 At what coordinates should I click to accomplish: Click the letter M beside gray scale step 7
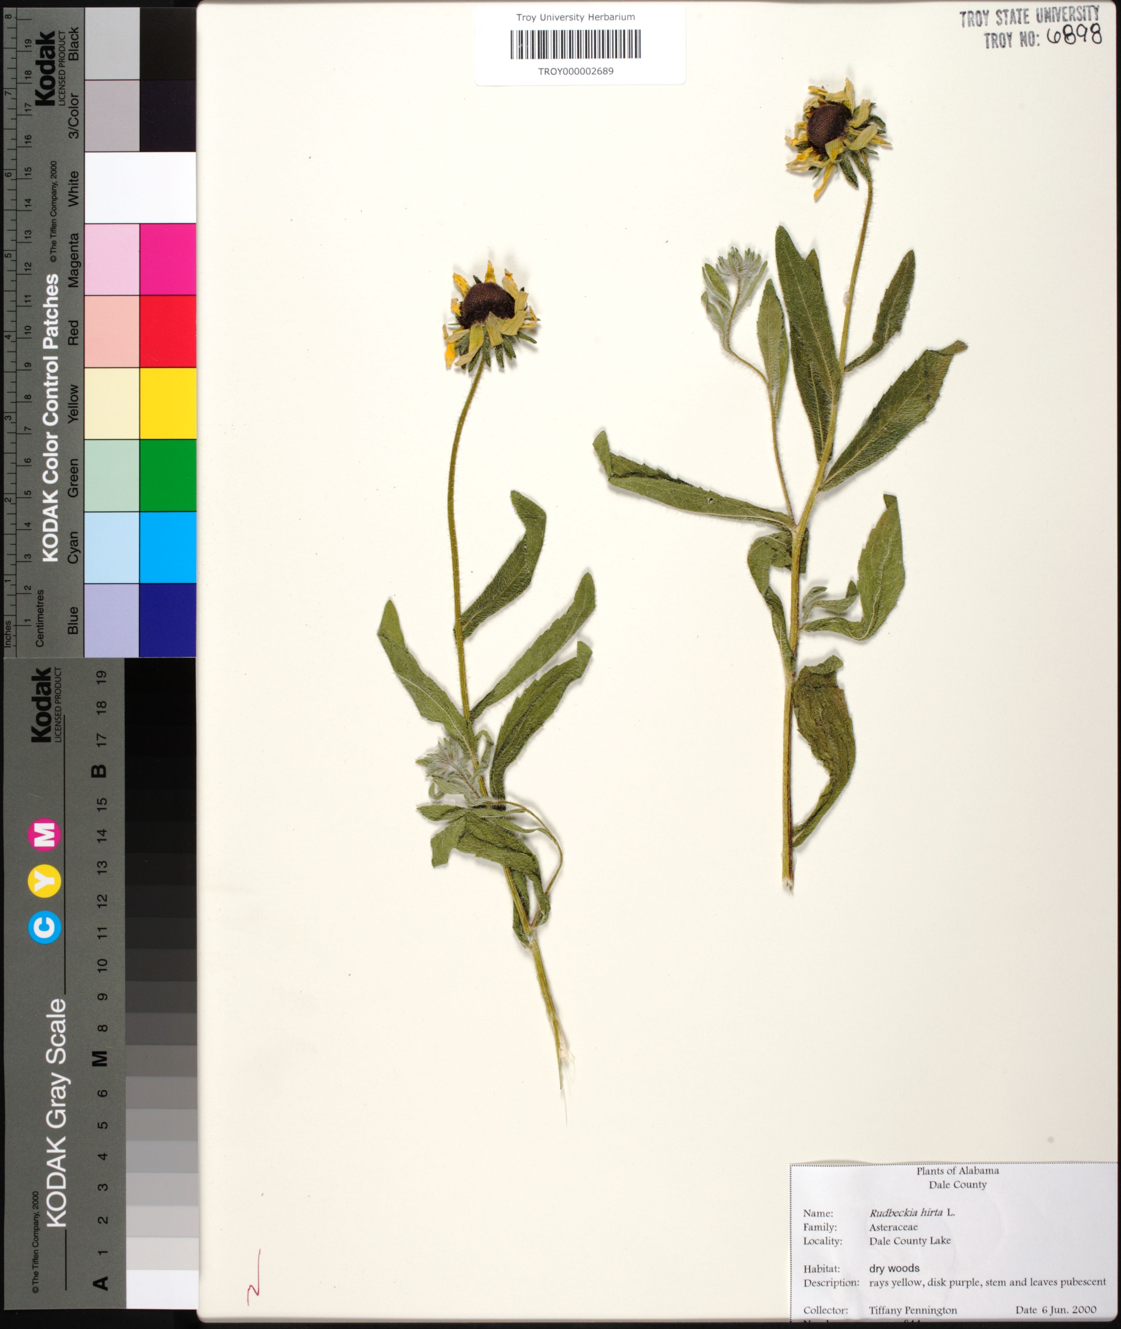[x=100, y=1059]
